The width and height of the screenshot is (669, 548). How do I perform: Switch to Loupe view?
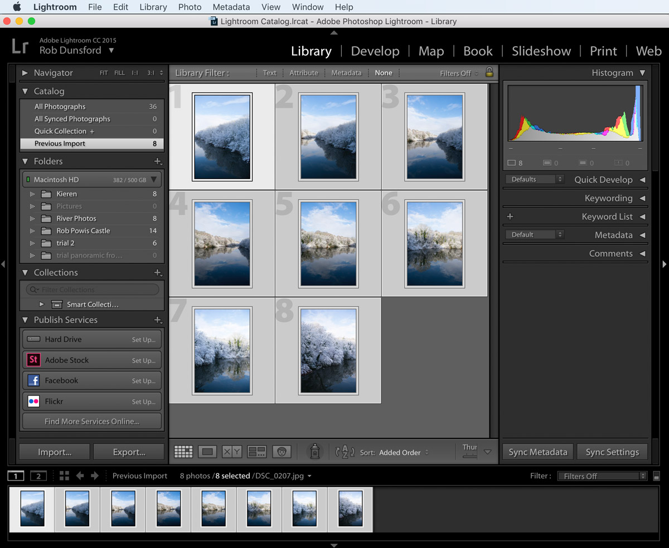point(207,452)
